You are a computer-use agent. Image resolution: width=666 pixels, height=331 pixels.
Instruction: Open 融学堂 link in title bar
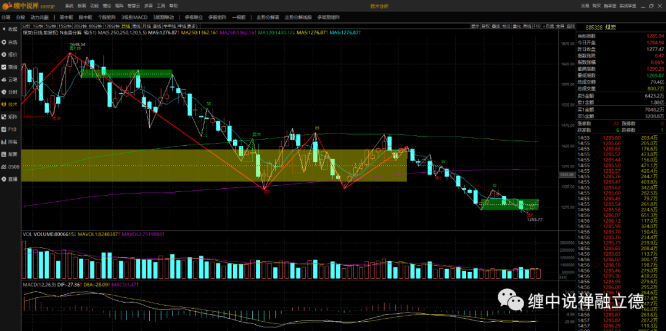pos(610,6)
